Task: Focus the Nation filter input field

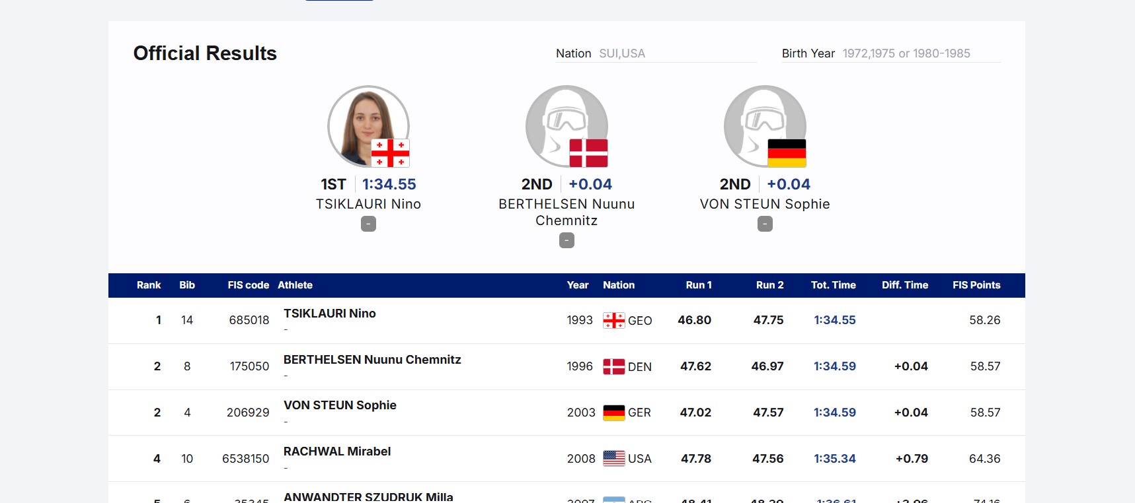Action: (x=676, y=53)
